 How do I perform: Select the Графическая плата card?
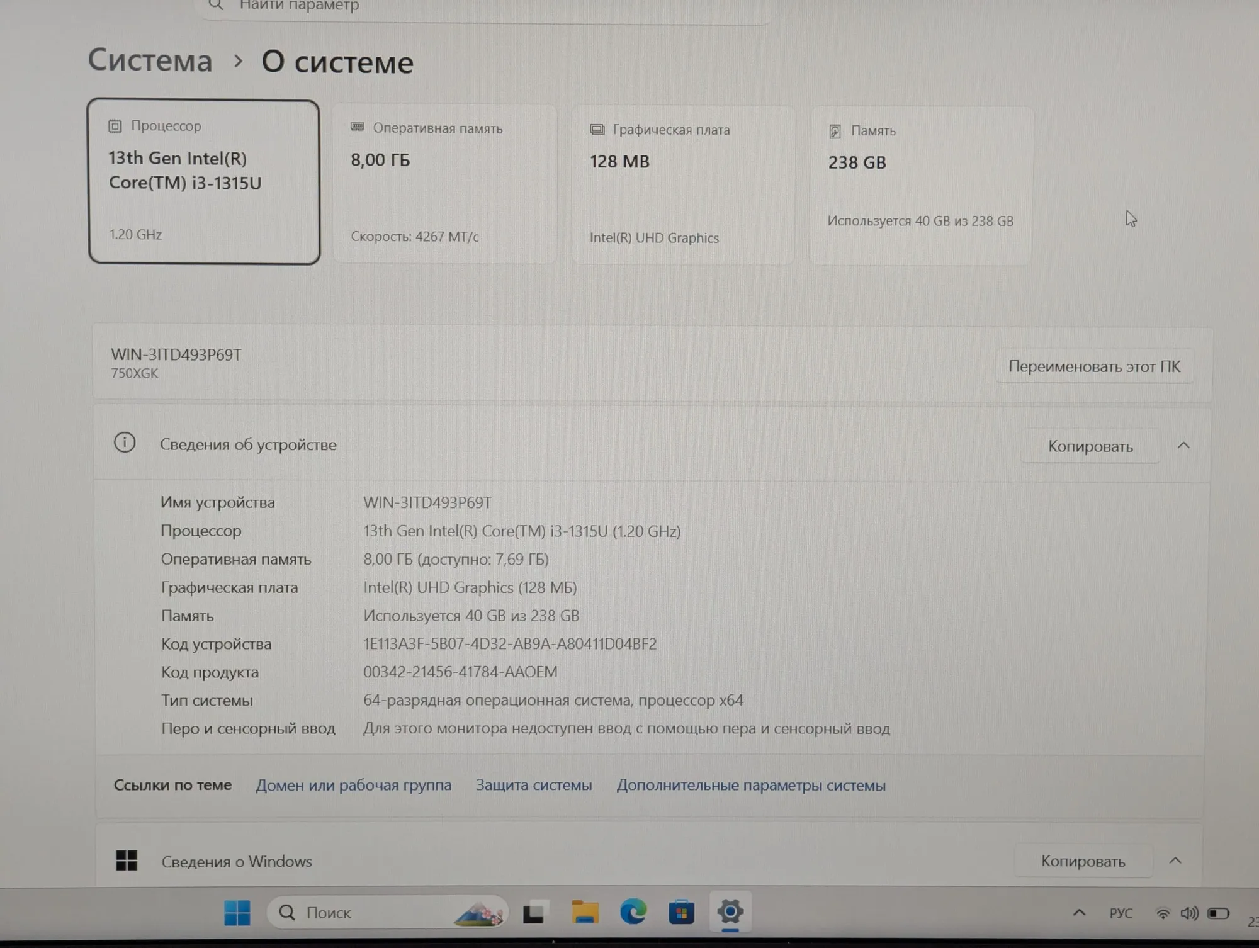(x=683, y=185)
